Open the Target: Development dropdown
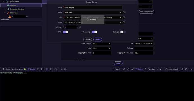Screen dimensions: 194x101 tap(14, 69)
